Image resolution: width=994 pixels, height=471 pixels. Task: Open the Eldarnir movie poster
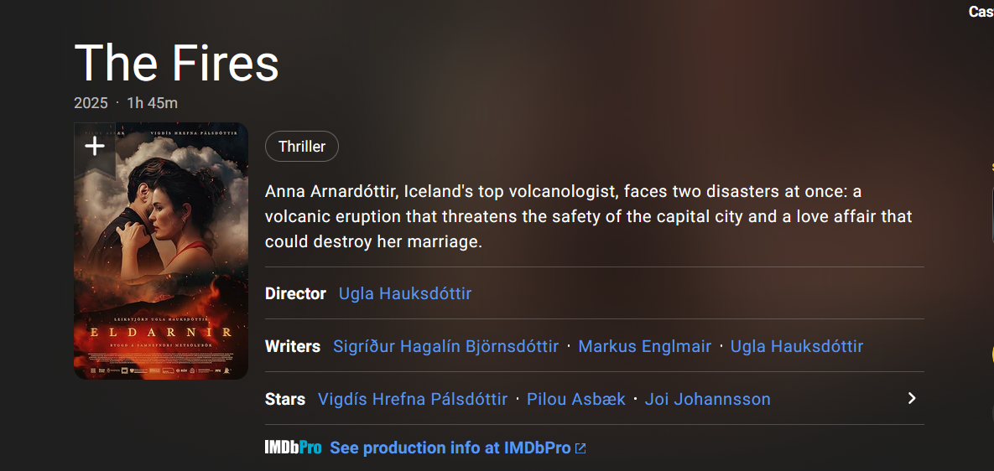click(161, 268)
